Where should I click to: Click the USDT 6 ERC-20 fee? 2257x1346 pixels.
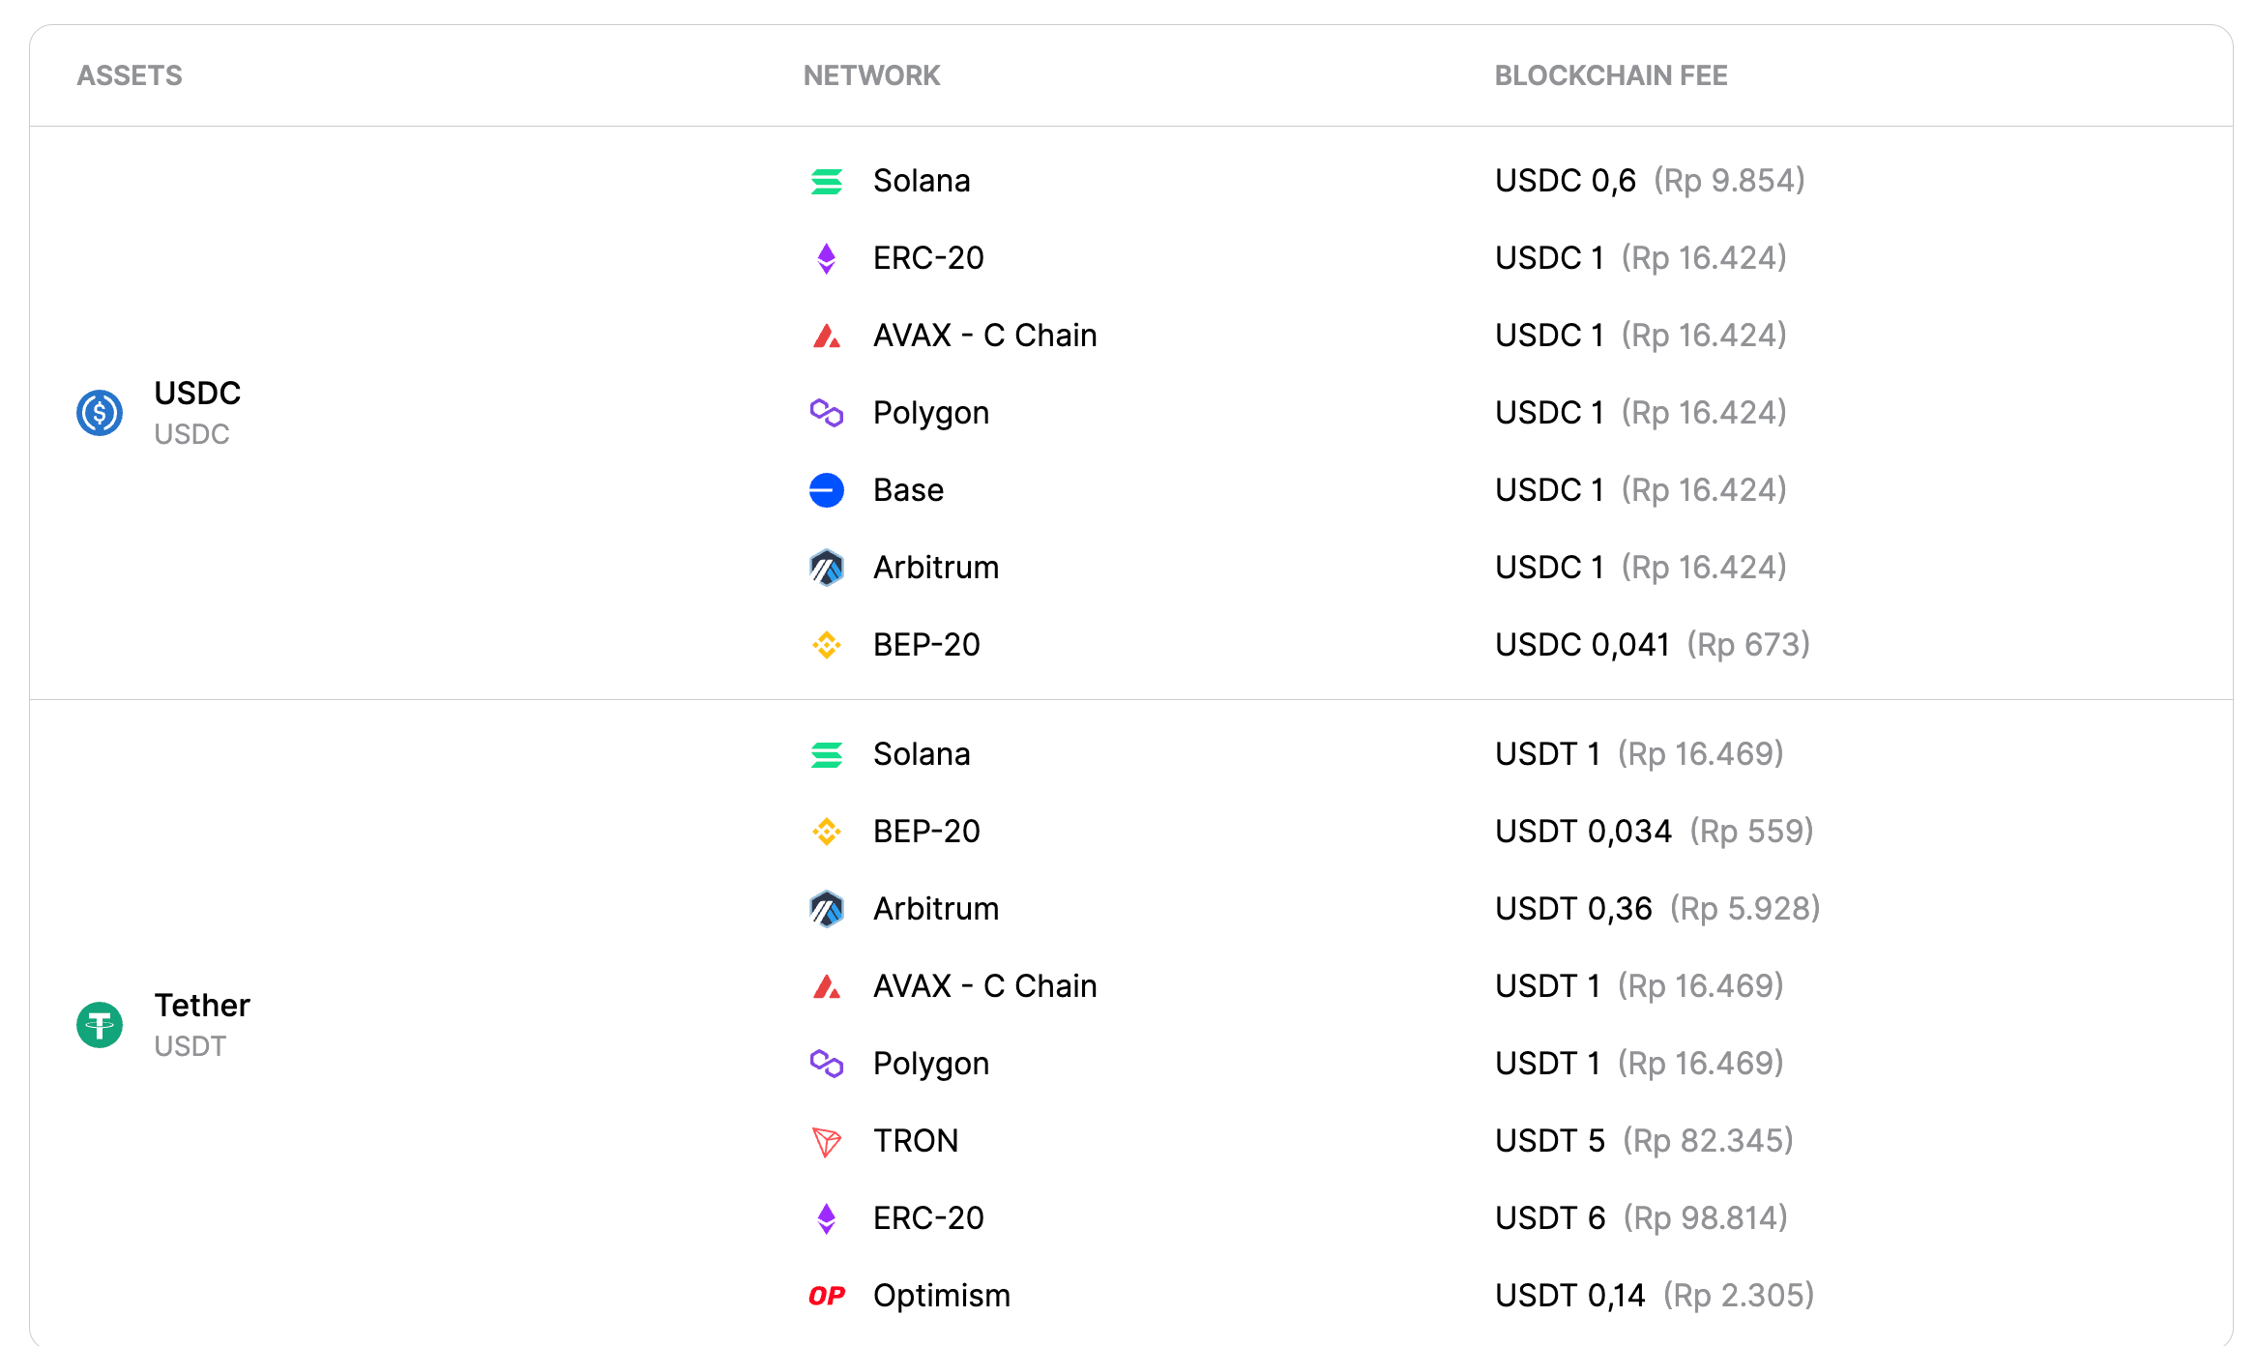[1550, 1218]
